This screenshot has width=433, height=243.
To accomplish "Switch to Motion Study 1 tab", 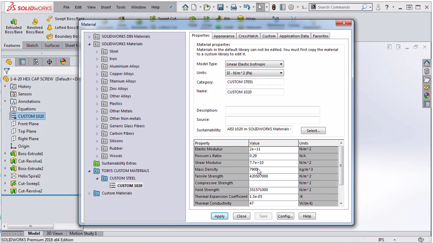I will [83, 233].
